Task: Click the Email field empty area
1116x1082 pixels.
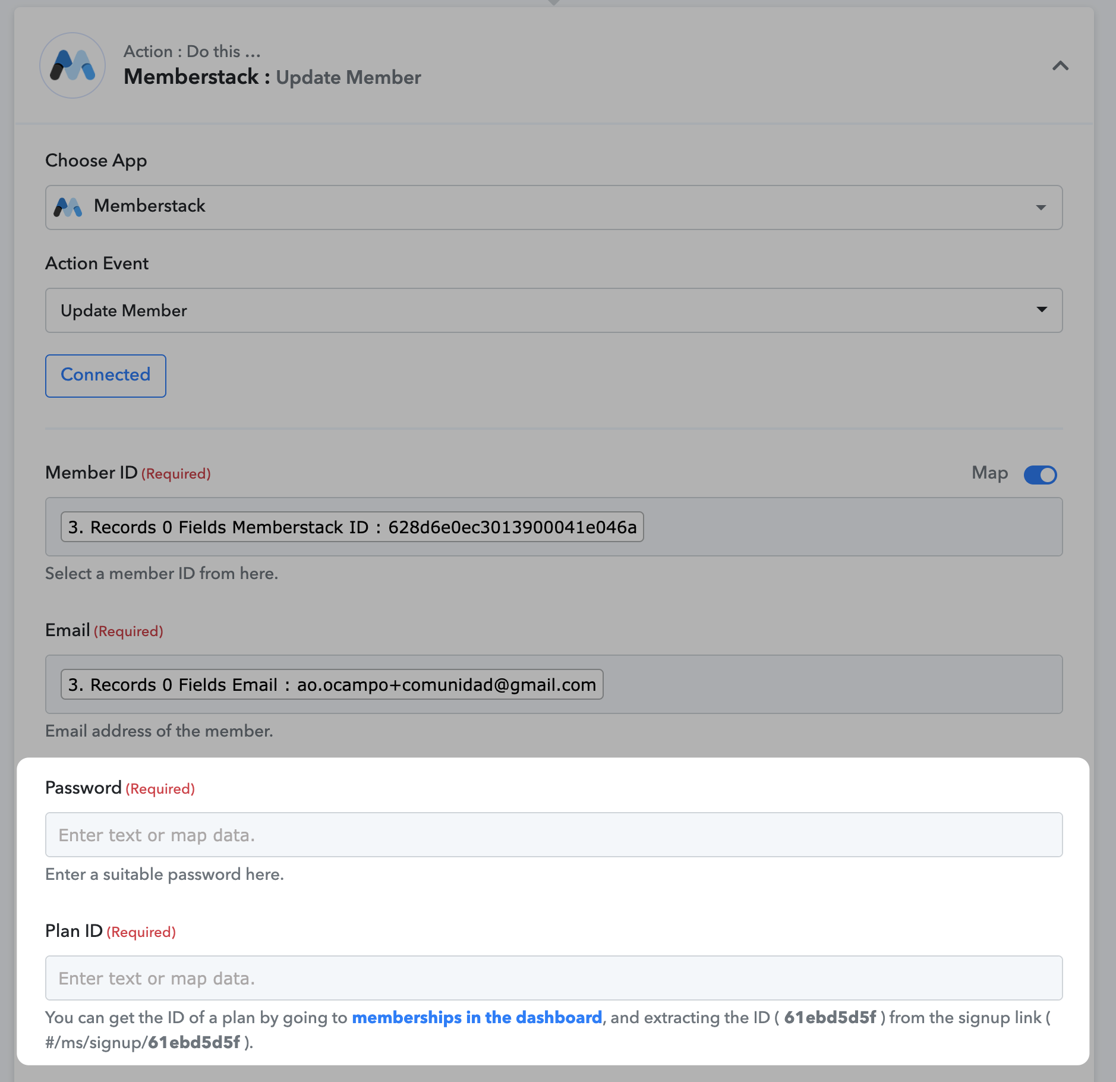Action: [832, 684]
